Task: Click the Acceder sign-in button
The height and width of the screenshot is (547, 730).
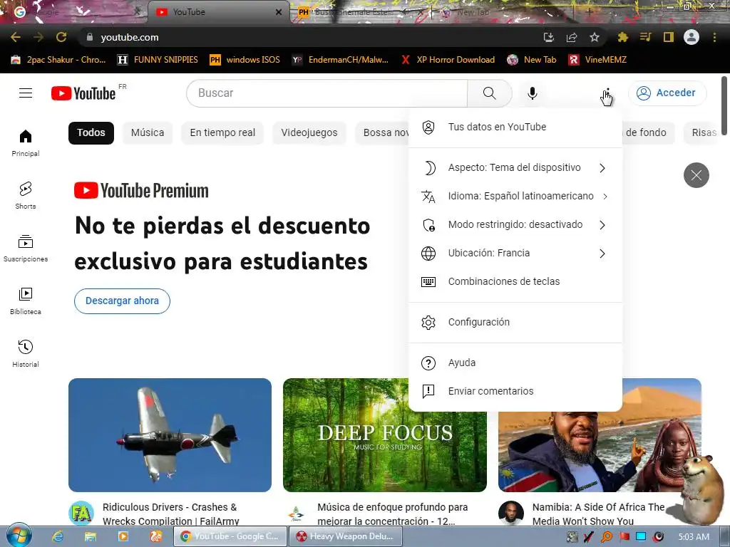Action: point(667,93)
